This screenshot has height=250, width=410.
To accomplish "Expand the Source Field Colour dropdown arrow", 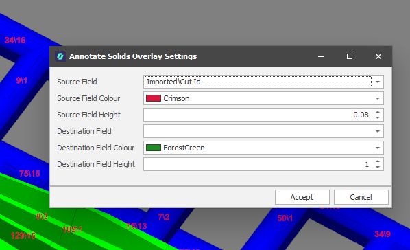I will [378, 98].
